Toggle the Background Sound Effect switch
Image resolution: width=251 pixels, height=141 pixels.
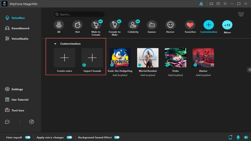(x=117, y=137)
